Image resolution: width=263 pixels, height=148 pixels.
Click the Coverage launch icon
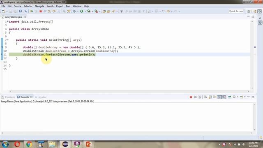(x=89, y=11)
